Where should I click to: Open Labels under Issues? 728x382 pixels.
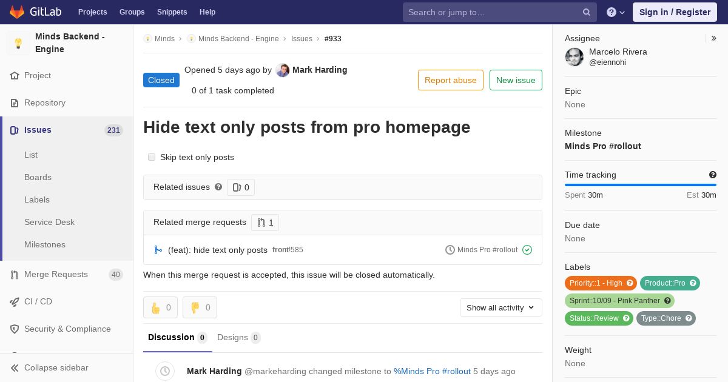(x=37, y=200)
